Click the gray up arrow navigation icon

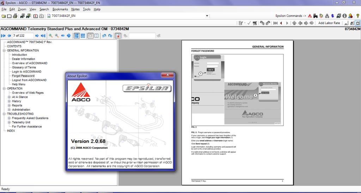[294, 23]
